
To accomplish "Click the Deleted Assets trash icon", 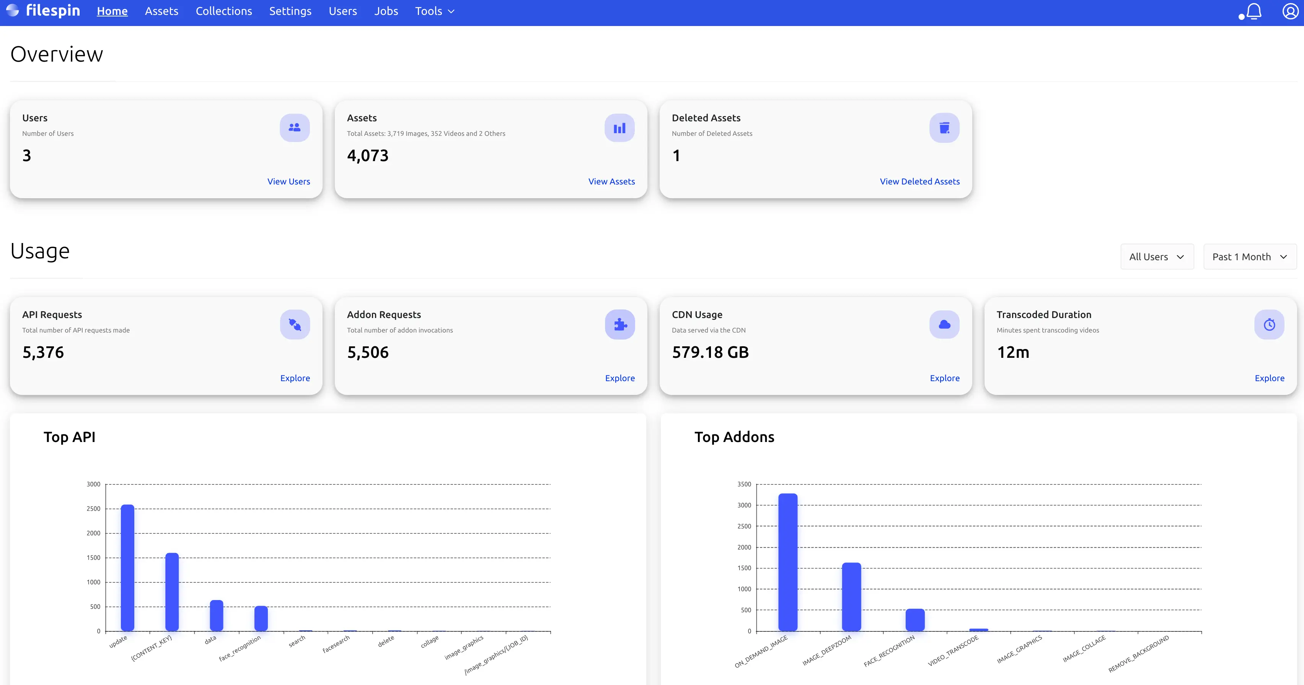I will 944,127.
